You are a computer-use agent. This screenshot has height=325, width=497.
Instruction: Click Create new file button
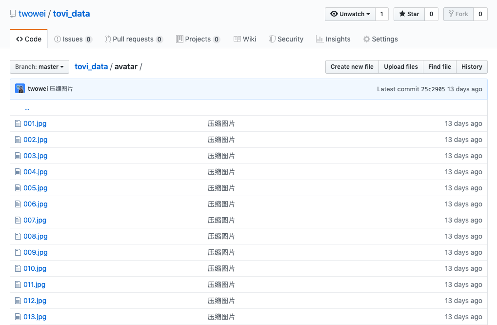352,67
